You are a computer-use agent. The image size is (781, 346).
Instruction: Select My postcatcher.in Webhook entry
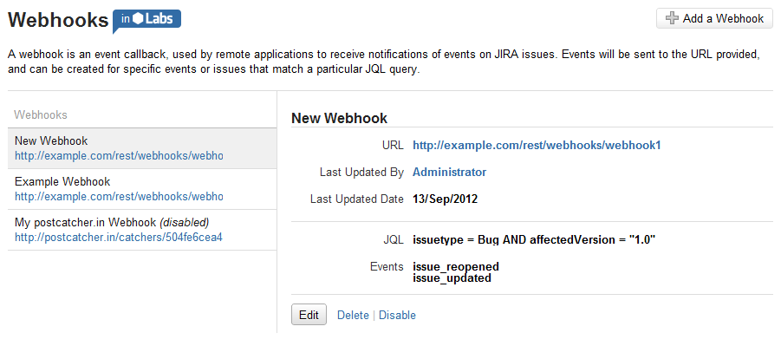click(142, 230)
